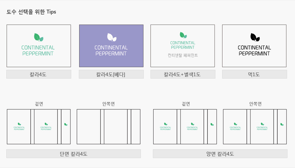The width and height of the screenshot is (295, 168).
Task: Choose the 양면 칼라4도 label bar
Action: click(x=220, y=154)
